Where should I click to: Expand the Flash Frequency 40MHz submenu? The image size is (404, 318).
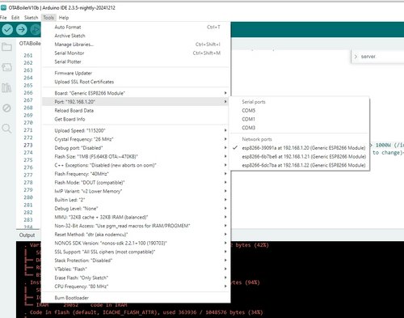(x=136, y=174)
